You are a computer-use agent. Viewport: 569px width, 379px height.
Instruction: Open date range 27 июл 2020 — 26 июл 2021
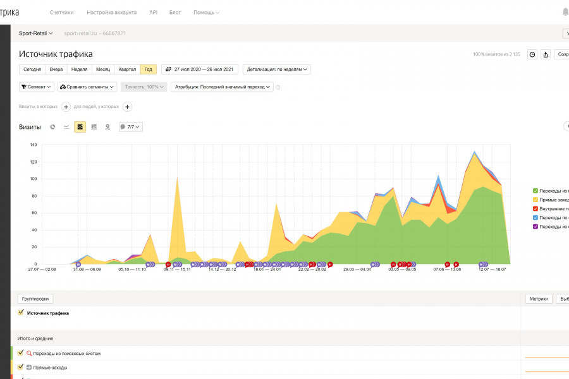[200, 69]
